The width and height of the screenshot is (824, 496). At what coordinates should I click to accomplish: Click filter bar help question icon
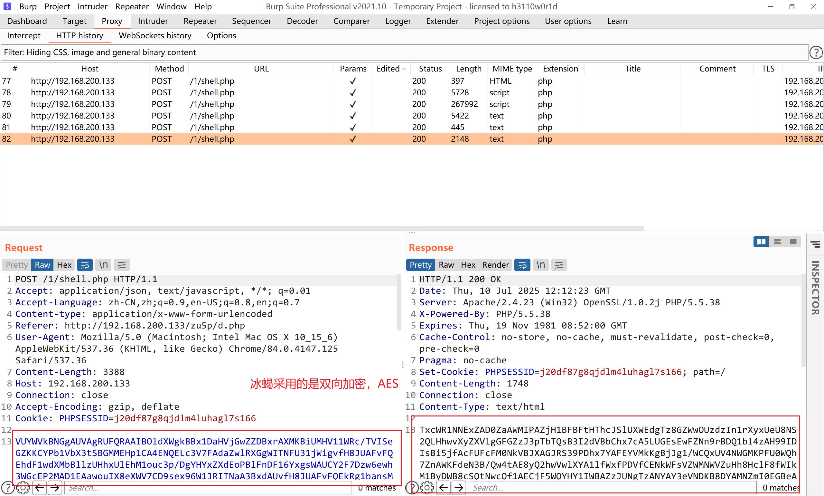coord(816,52)
